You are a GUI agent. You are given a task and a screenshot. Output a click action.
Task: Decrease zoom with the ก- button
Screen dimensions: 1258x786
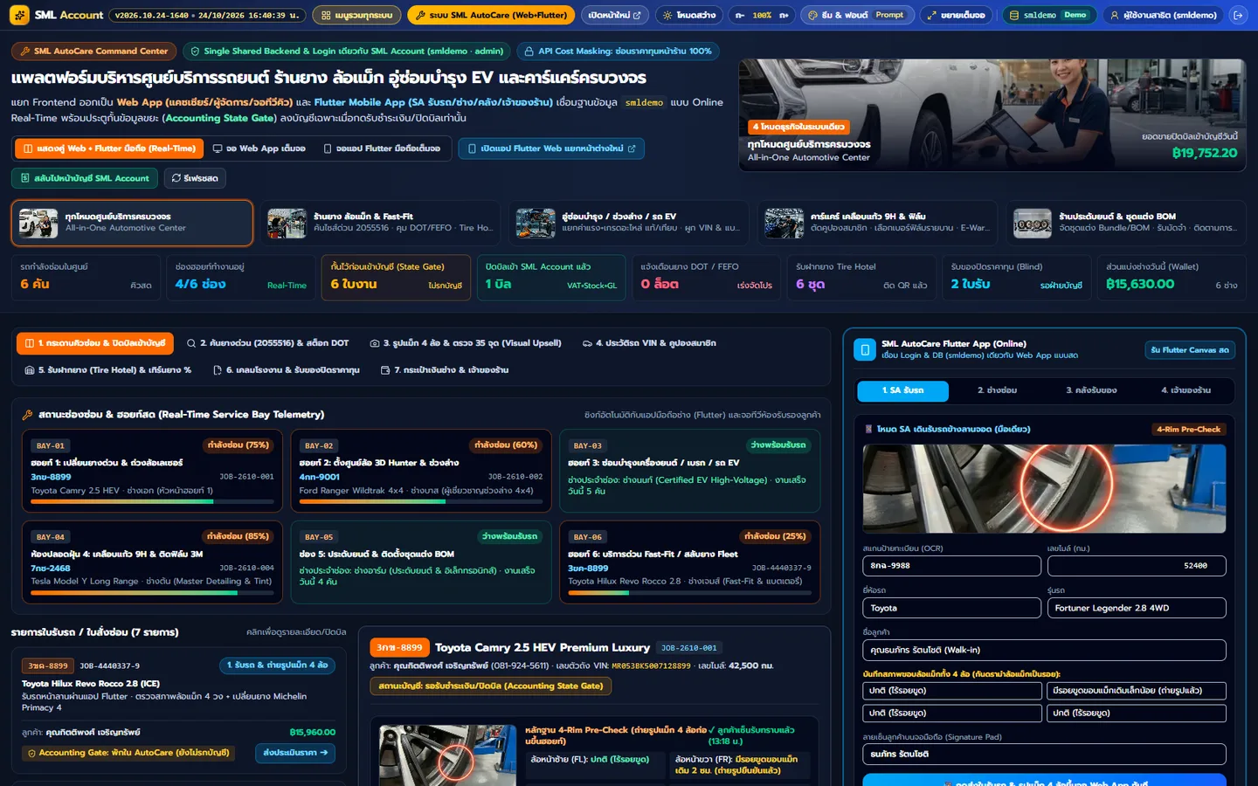click(x=740, y=15)
